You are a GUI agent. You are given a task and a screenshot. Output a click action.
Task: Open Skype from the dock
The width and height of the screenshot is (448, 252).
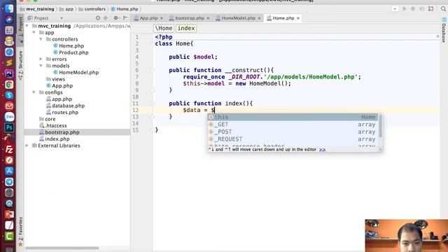pos(9,95)
